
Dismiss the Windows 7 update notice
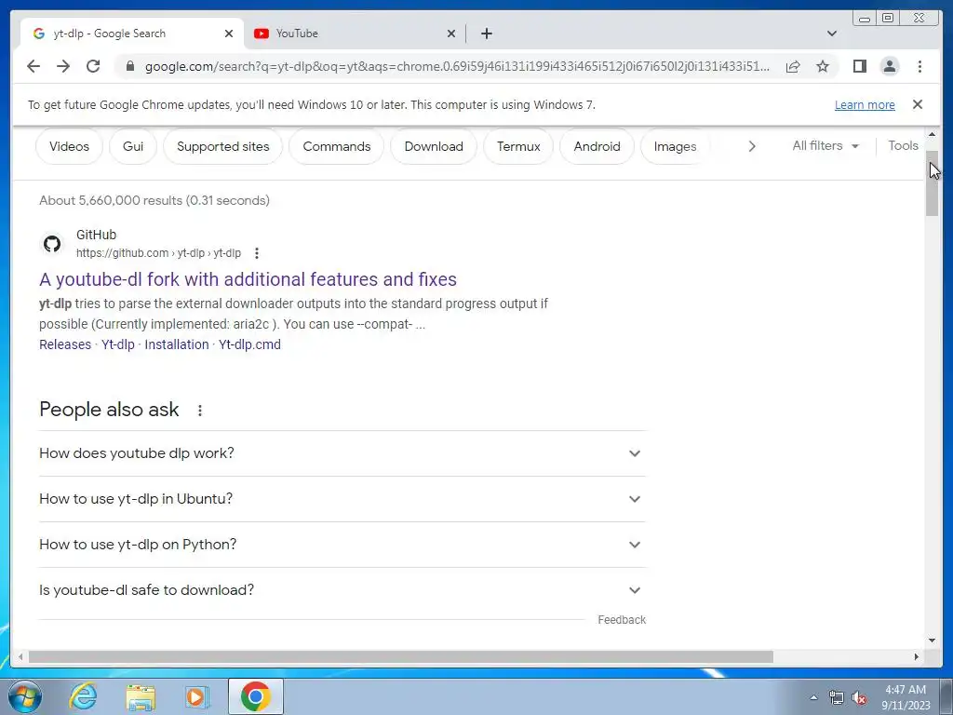coord(918,104)
